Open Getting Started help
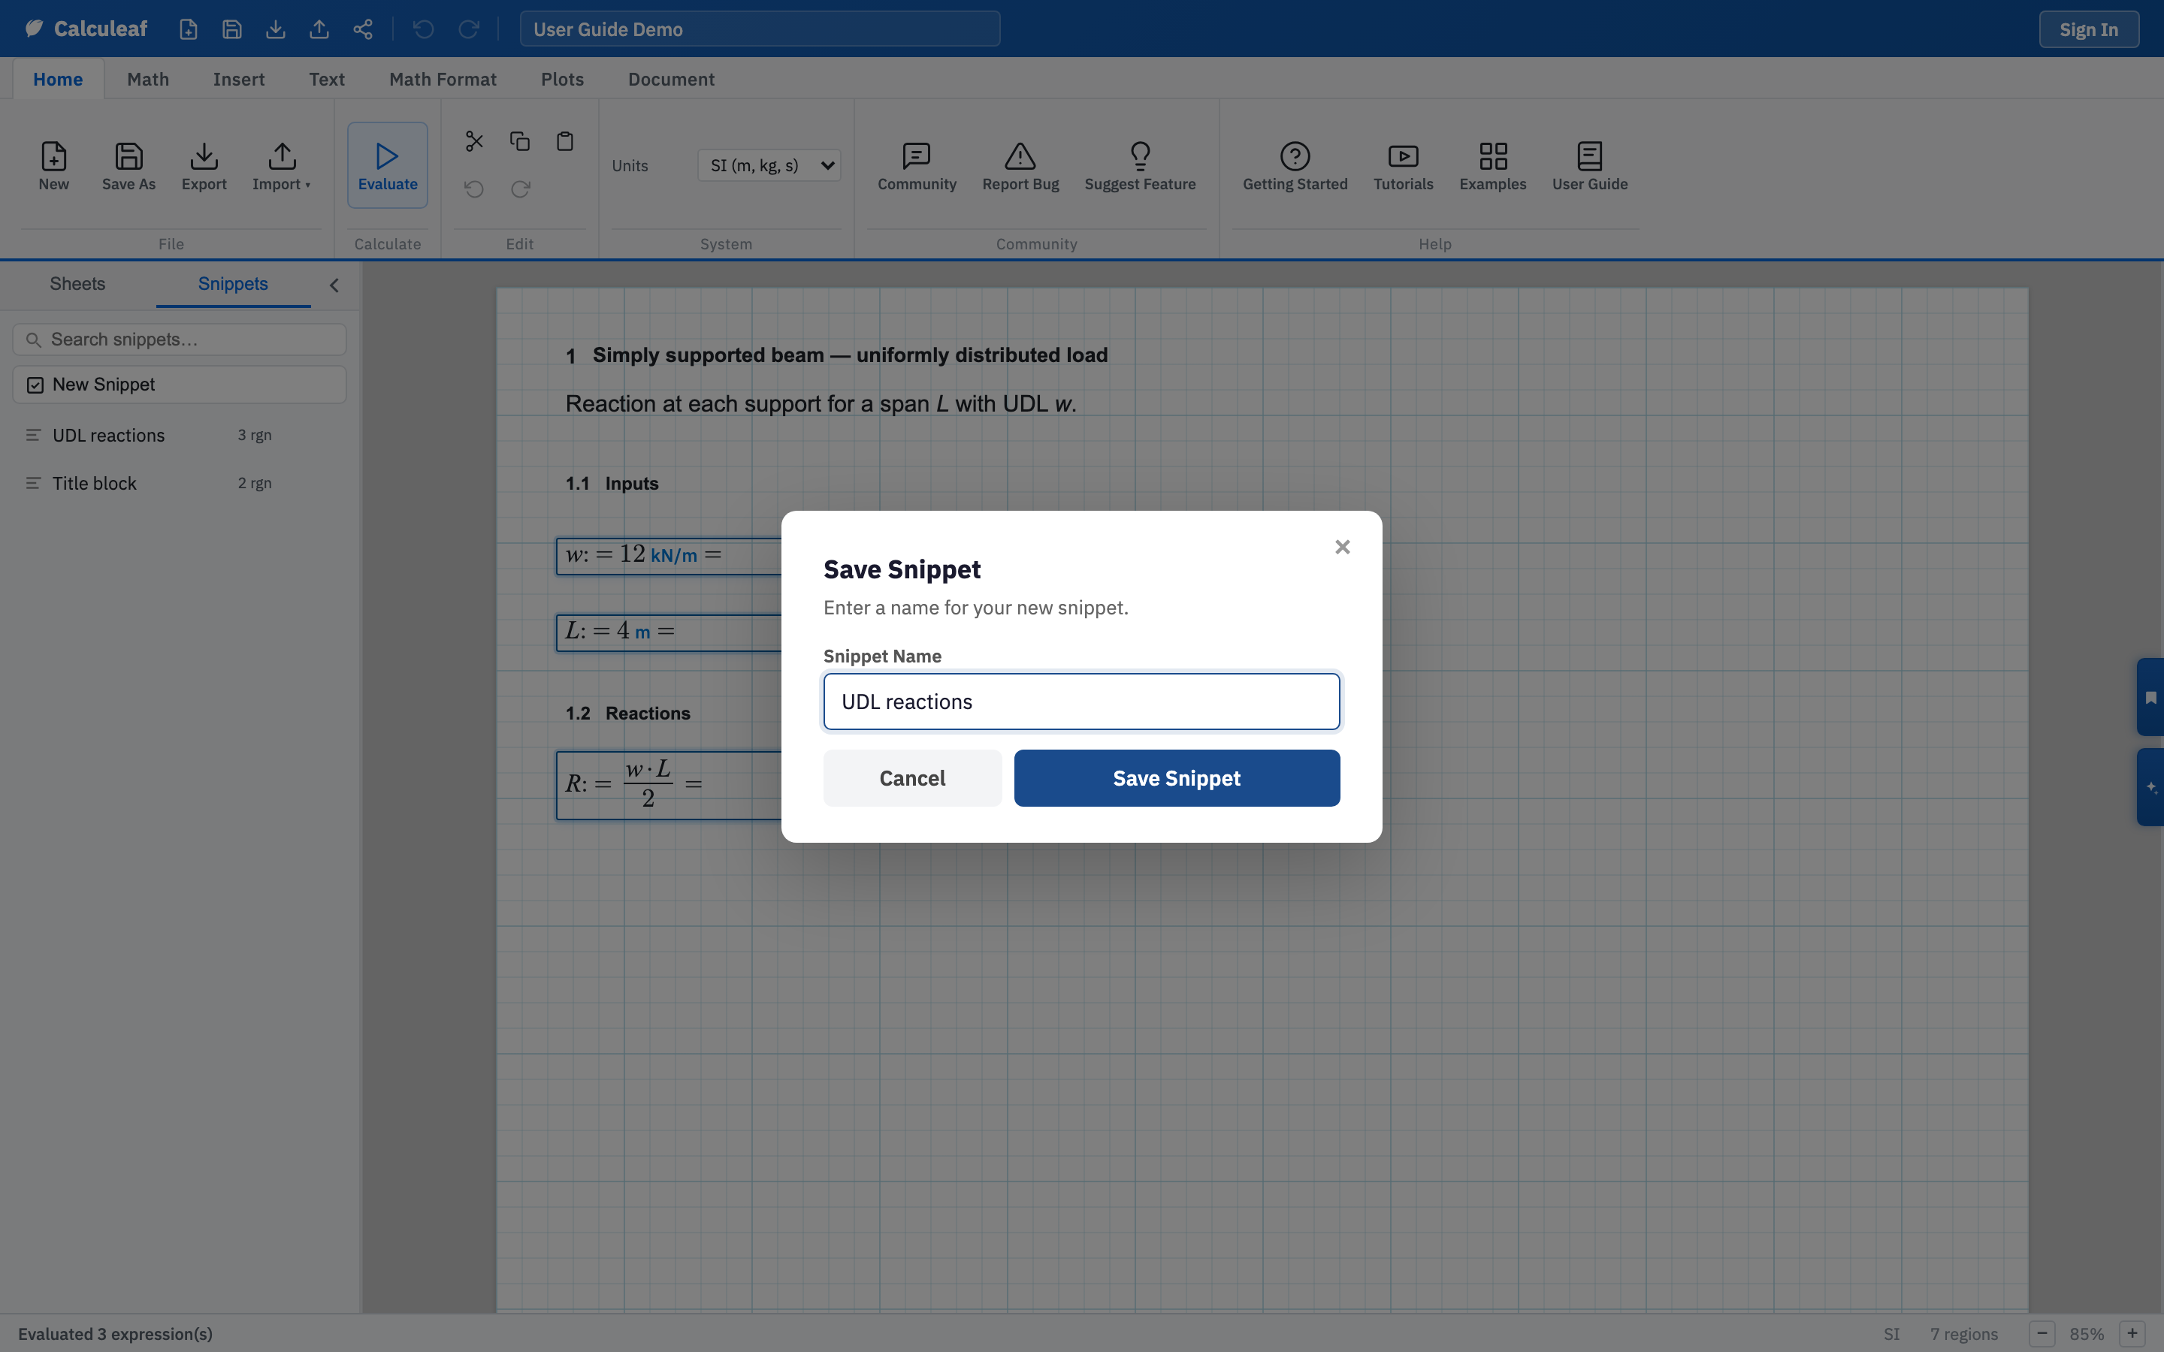This screenshot has width=2164, height=1352. click(1295, 165)
